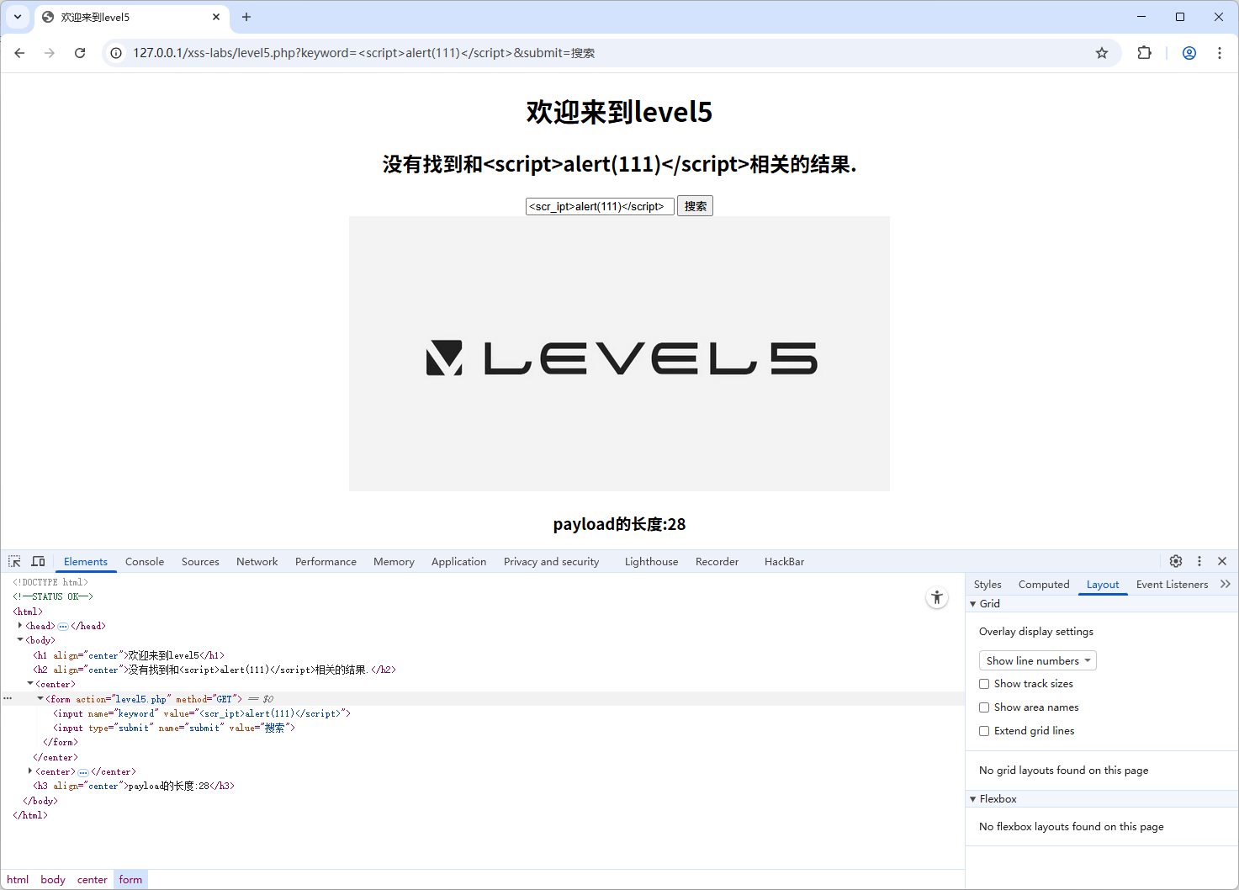Open the Recorder tab
The width and height of the screenshot is (1239, 890).
(x=717, y=562)
